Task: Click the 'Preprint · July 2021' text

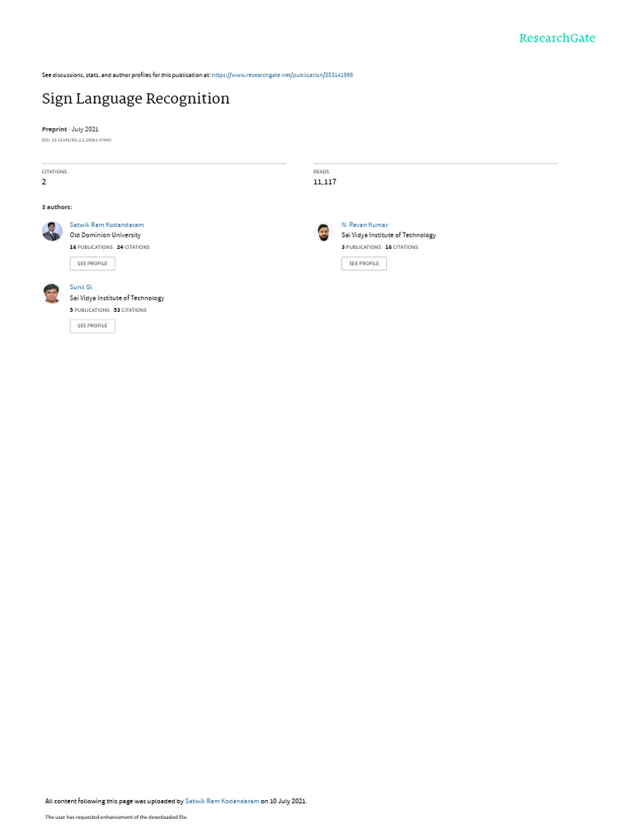Action: 70,129
